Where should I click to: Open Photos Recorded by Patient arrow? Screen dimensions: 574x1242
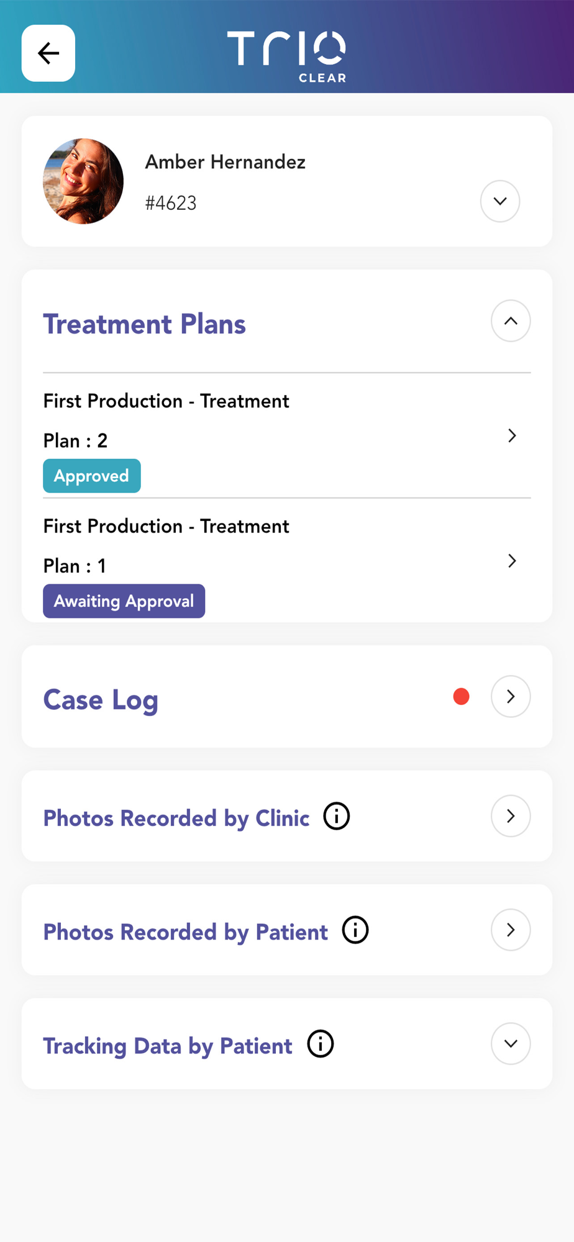click(x=511, y=930)
